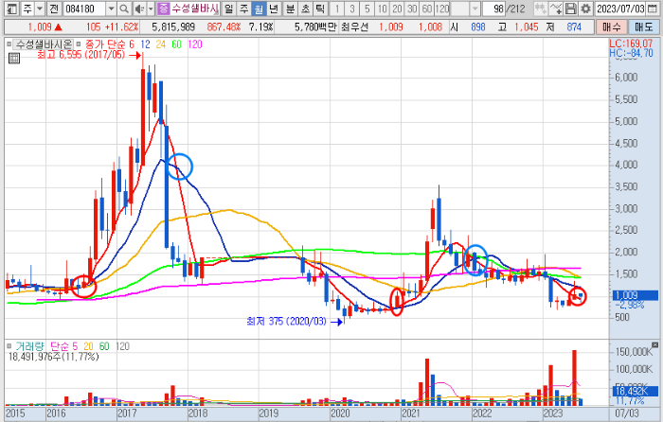Screen dimensions: 663x422
Task: Expand the stock code 084180 dropdown
Action: tap(111, 9)
